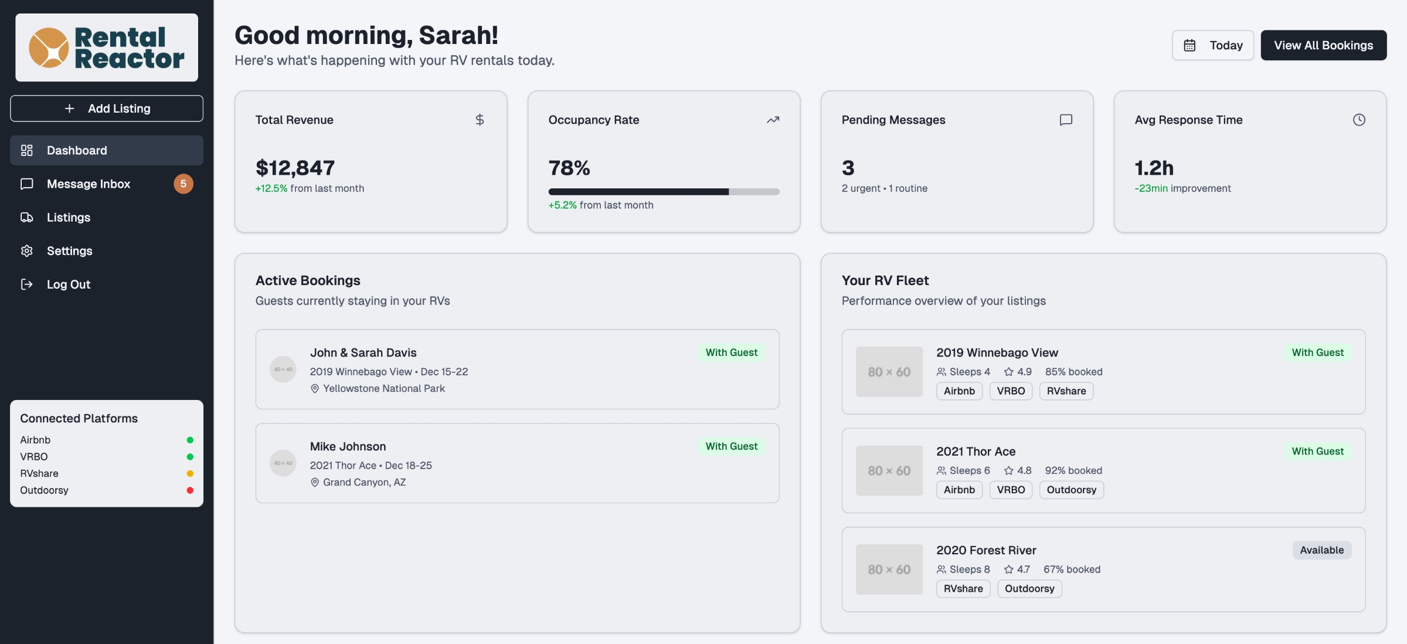Click the occupancy rate progress bar
This screenshot has width=1407, height=644.
pos(663,191)
